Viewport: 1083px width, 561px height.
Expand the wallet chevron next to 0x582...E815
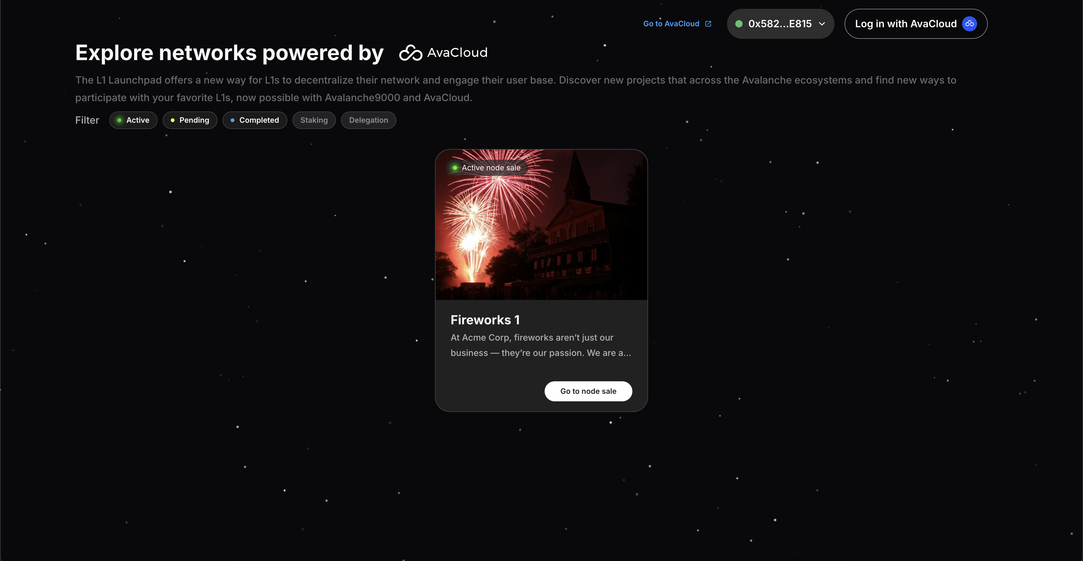point(822,24)
